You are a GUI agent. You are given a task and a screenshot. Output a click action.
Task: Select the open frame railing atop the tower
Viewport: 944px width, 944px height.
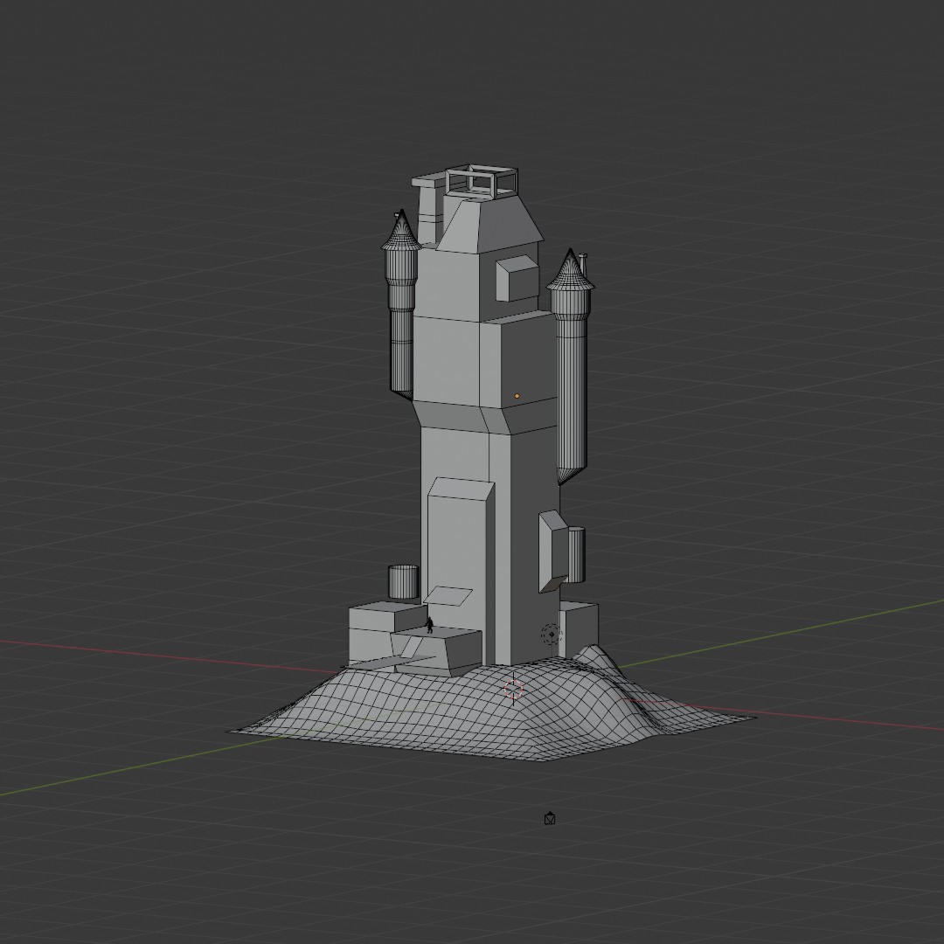[482, 181]
